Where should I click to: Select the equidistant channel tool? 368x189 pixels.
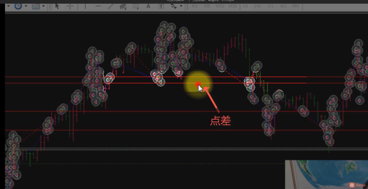point(123,6)
